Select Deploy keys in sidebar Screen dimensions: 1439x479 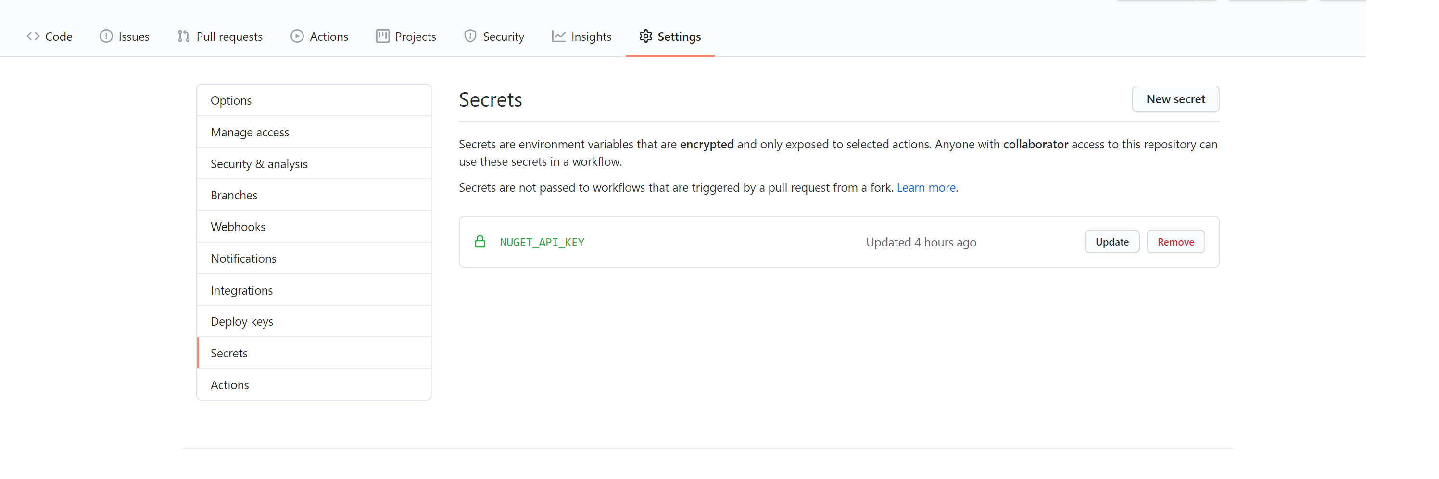tap(241, 321)
